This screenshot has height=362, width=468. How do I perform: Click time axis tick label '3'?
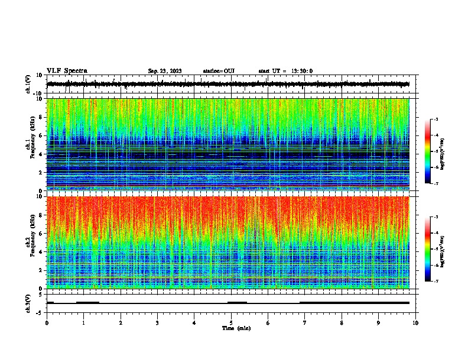(x=157, y=323)
